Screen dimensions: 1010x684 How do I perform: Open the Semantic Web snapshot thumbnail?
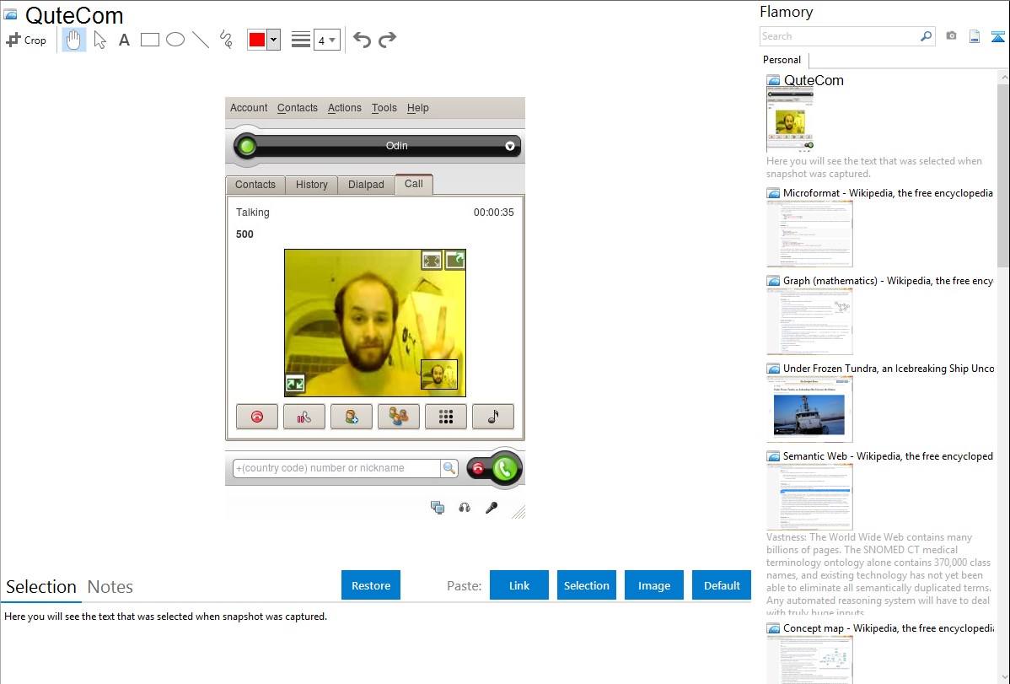[x=809, y=497]
